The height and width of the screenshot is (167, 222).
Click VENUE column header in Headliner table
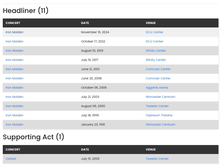[x=151, y=23]
